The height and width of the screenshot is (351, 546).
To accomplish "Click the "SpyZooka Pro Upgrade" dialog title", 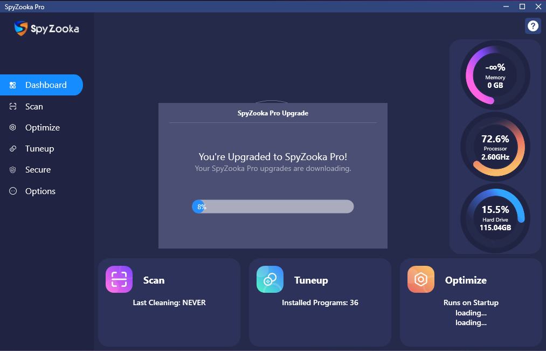I will point(273,113).
